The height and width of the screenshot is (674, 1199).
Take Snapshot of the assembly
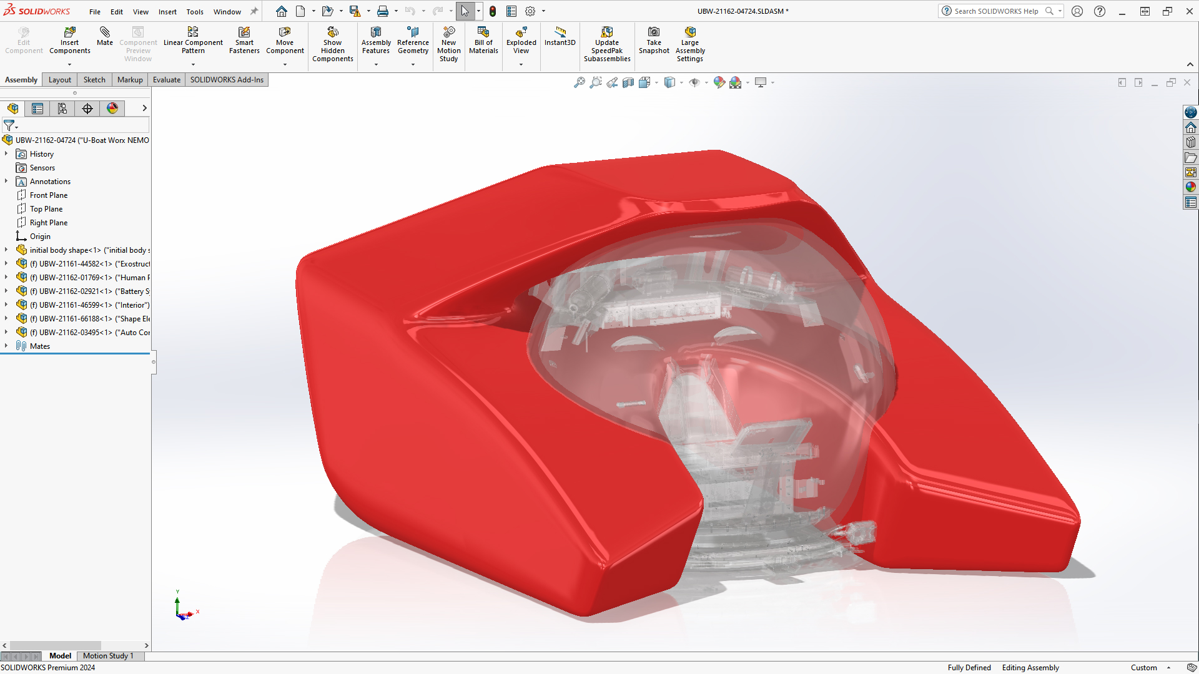[x=654, y=40]
